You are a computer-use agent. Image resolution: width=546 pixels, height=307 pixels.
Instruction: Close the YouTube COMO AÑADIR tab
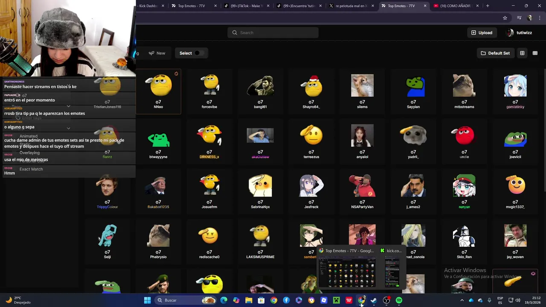click(x=477, y=6)
